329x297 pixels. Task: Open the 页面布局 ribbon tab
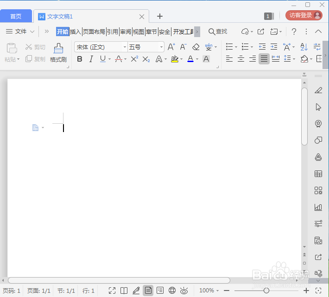click(94, 32)
